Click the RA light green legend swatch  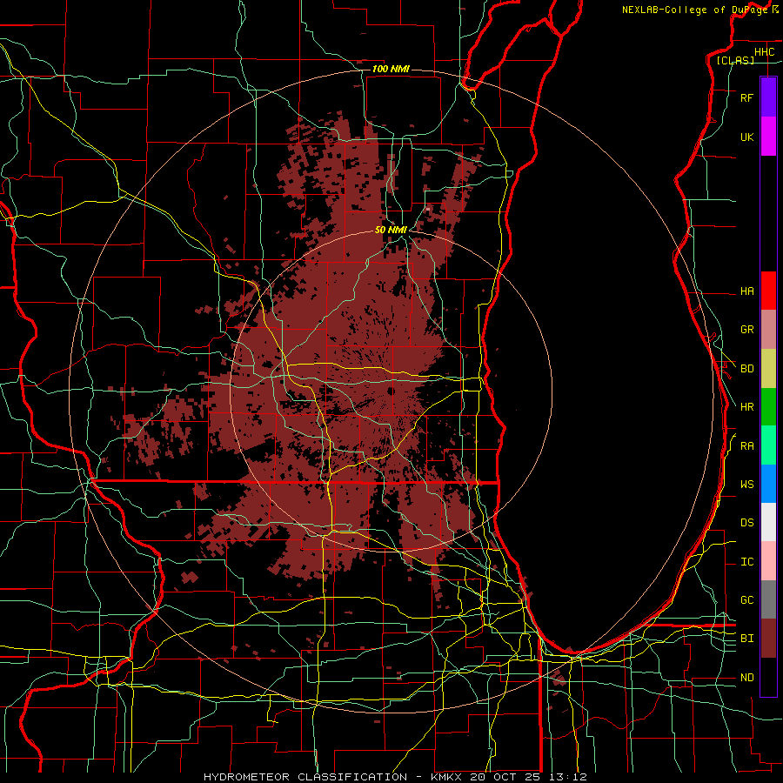768,445
